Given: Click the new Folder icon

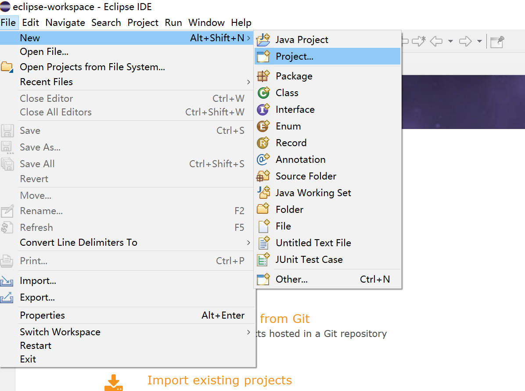Looking at the screenshot, I should (x=263, y=209).
